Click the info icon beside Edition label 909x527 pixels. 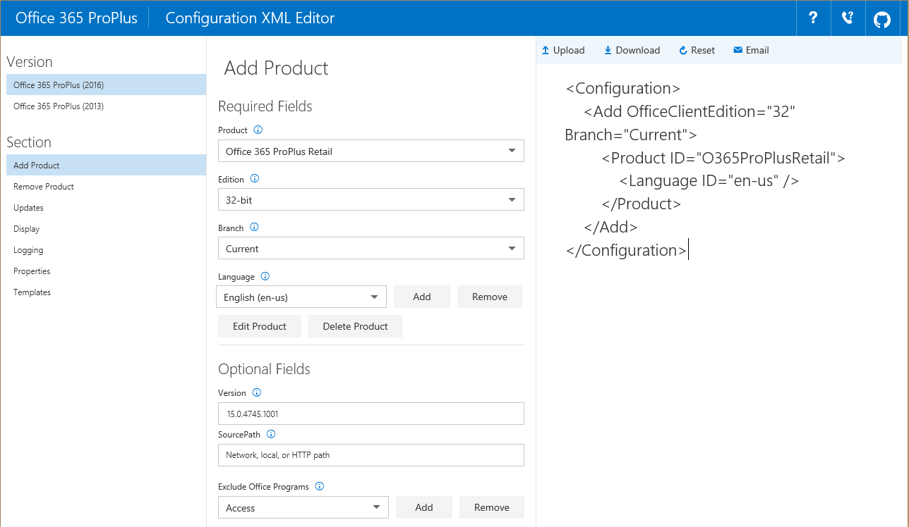[254, 179]
